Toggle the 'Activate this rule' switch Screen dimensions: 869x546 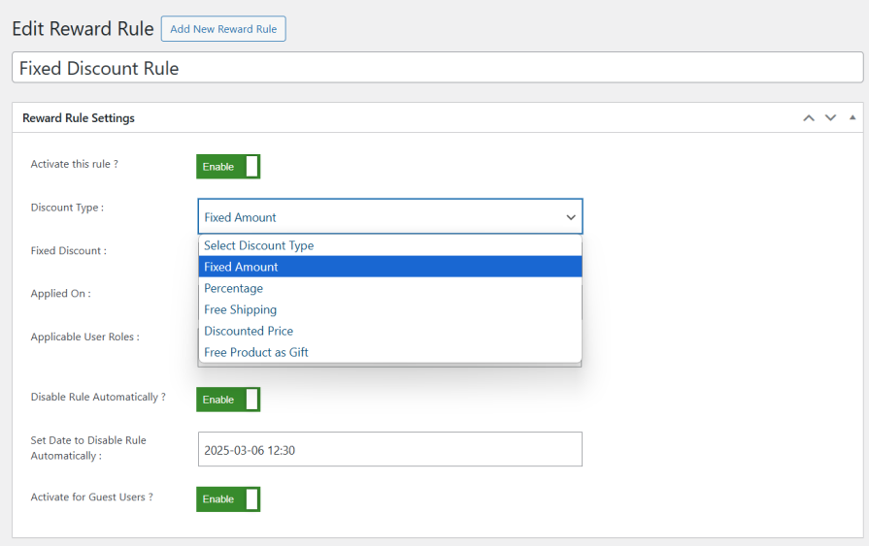[x=228, y=167]
